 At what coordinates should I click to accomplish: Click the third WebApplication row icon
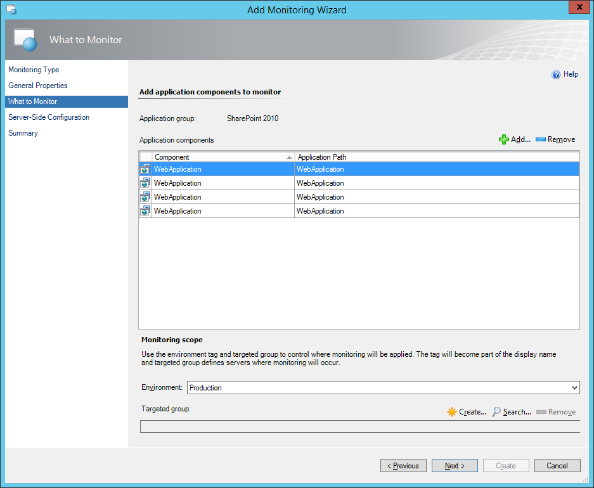[145, 197]
